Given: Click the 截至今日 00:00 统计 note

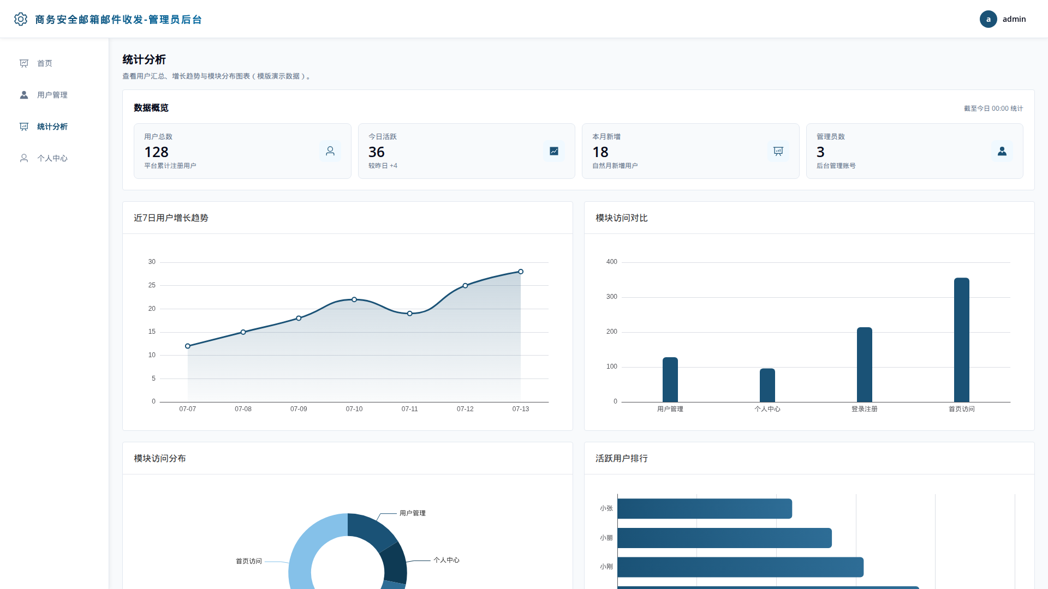Looking at the screenshot, I should [993, 109].
